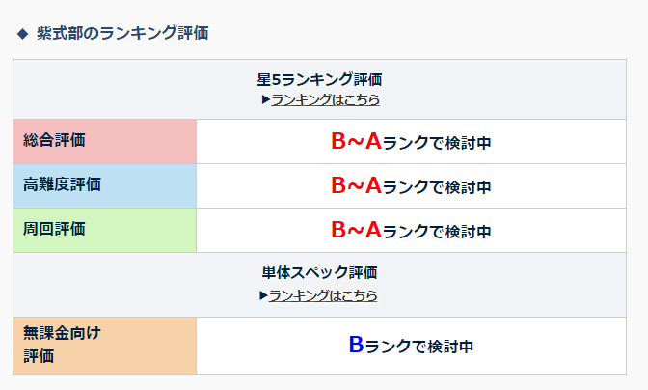The width and height of the screenshot is (648, 390).
Task: Click the 紫式部のランキング評価 heading text
Action: [x=122, y=34]
